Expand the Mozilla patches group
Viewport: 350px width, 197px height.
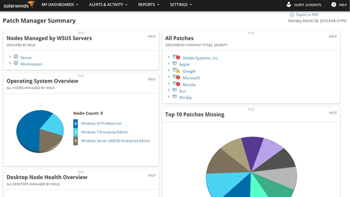[x=169, y=83]
